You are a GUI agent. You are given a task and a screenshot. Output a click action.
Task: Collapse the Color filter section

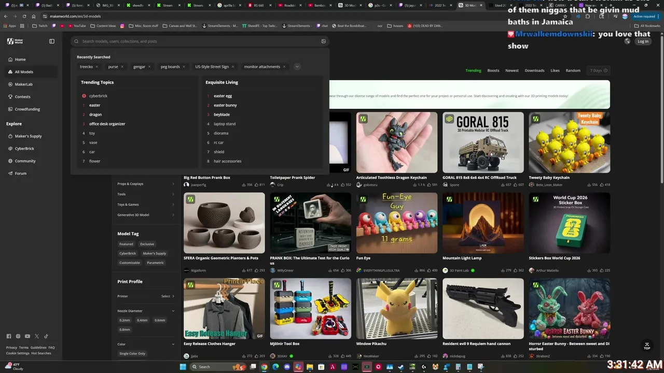[x=173, y=344]
